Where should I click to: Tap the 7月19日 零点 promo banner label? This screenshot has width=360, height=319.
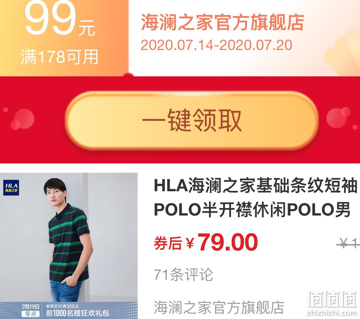31,310
